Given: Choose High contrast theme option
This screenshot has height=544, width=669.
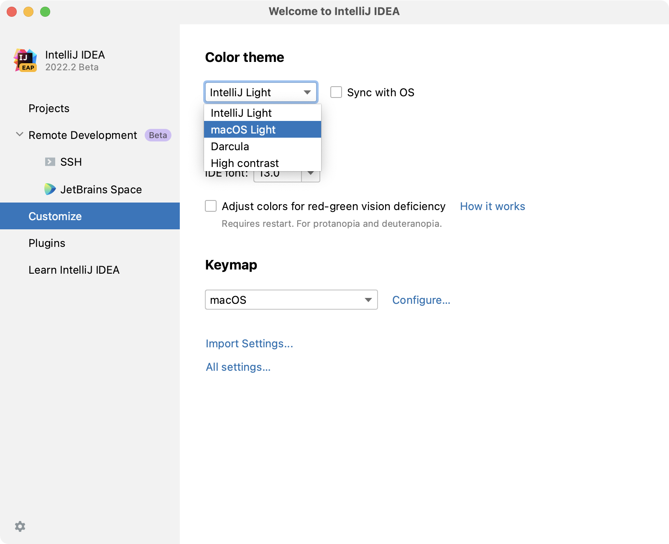Looking at the screenshot, I should coord(263,163).
